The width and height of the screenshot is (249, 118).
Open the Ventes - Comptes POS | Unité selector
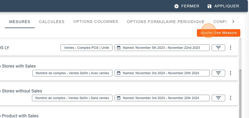pos(86,48)
